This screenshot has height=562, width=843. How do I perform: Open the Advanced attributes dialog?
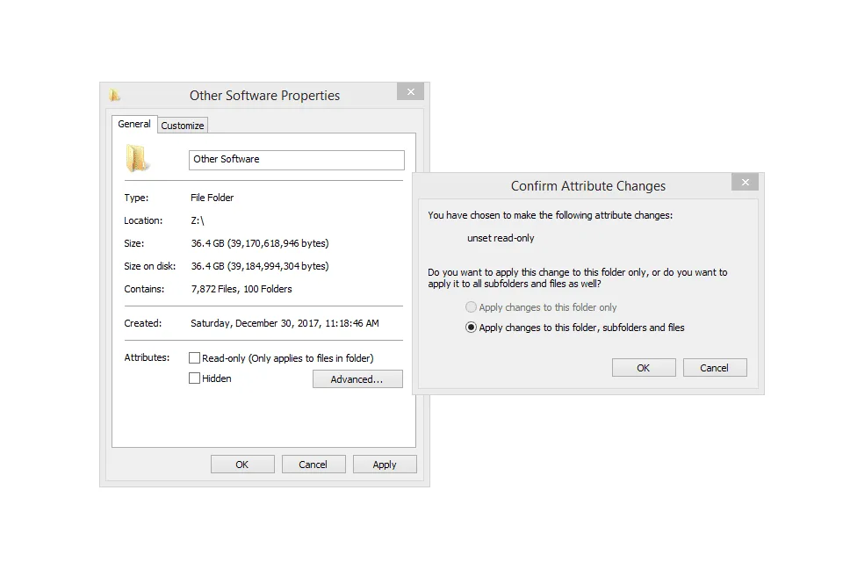357,378
